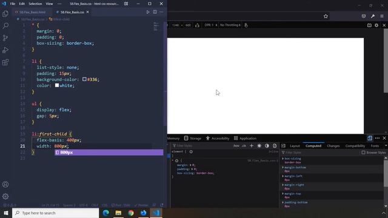Expand box-sizing computed property

pyautogui.click(x=283, y=159)
